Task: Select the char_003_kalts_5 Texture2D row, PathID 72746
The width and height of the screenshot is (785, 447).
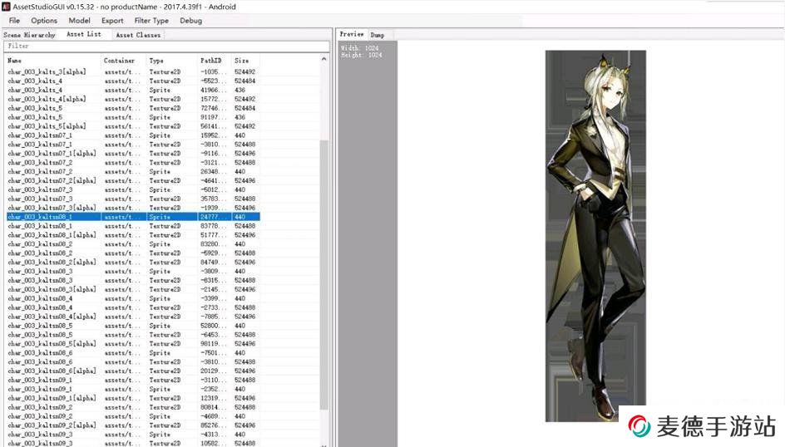Action: click(133, 108)
